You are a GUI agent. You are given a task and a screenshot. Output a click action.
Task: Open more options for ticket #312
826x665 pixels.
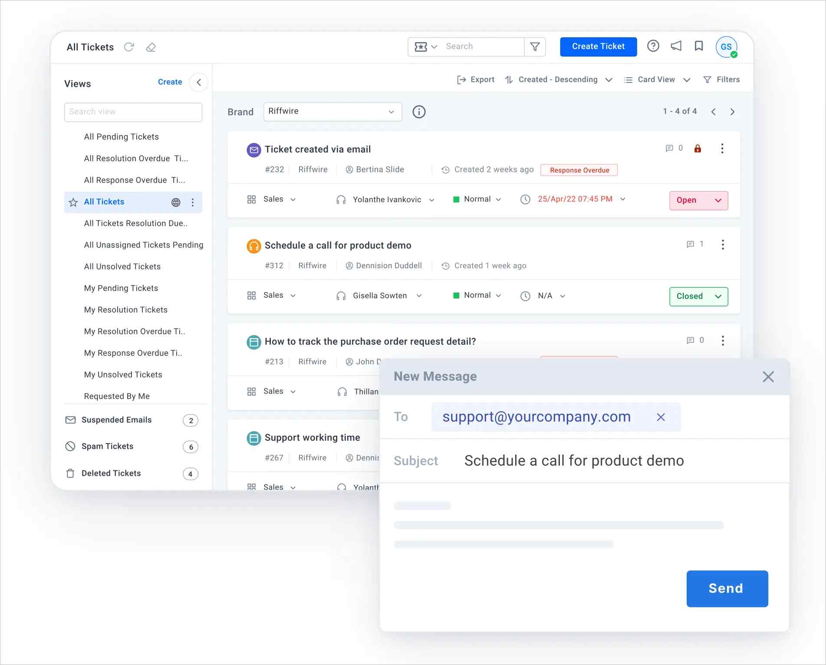point(723,244)
